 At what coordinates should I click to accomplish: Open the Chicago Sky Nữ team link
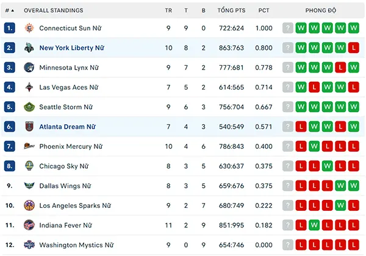[x=63, y=166]
